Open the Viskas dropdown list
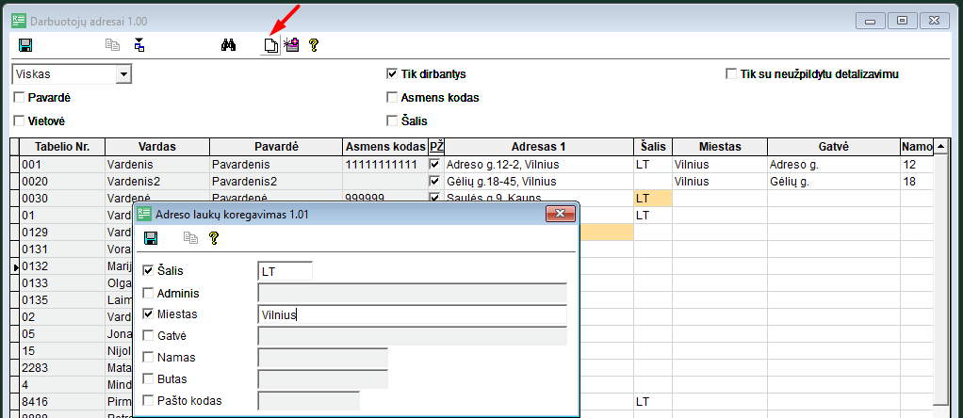 coord(124,74)
